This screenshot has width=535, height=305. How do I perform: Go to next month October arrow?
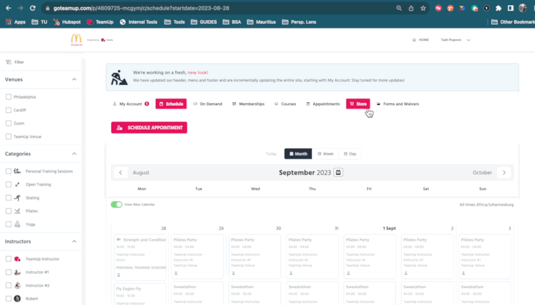click(x=504, y=173)
